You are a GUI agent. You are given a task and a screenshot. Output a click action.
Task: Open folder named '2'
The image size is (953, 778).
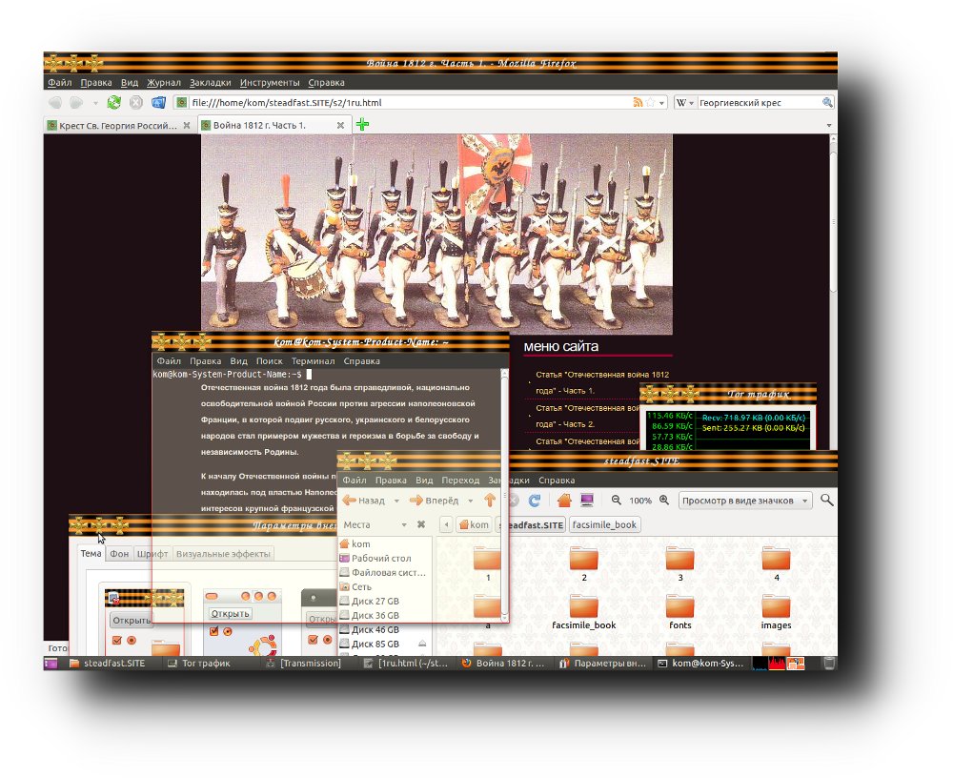tap(584, 563)
